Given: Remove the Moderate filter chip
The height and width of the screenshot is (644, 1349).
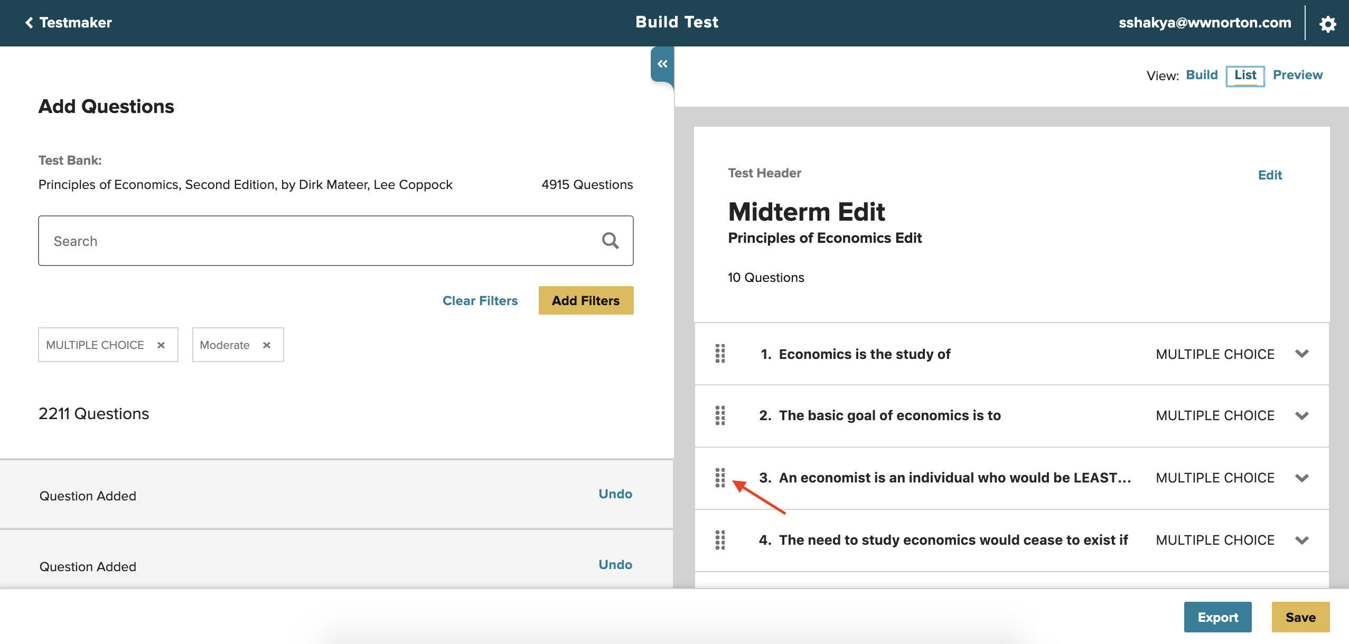Looking at the screenshot, I should (x=267, y=345).
